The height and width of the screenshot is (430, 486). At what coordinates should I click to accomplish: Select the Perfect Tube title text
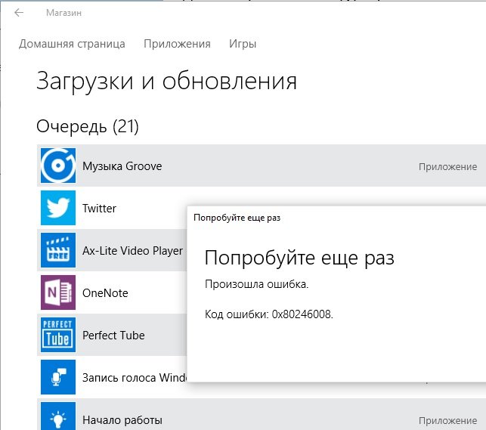[113, 336]
